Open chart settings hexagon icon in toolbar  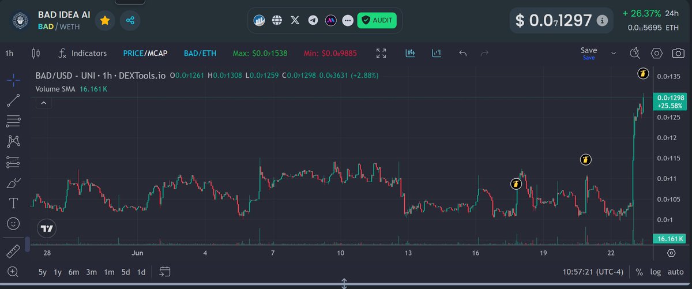pyautogui.click(x=656, y=53)
